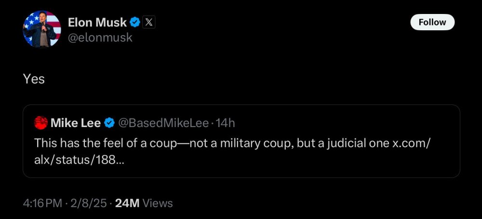Click the X affiliate badge next to Elon Musk
Image resolution: width=482 pixels, height=219 pixels.
pos(149,22)
